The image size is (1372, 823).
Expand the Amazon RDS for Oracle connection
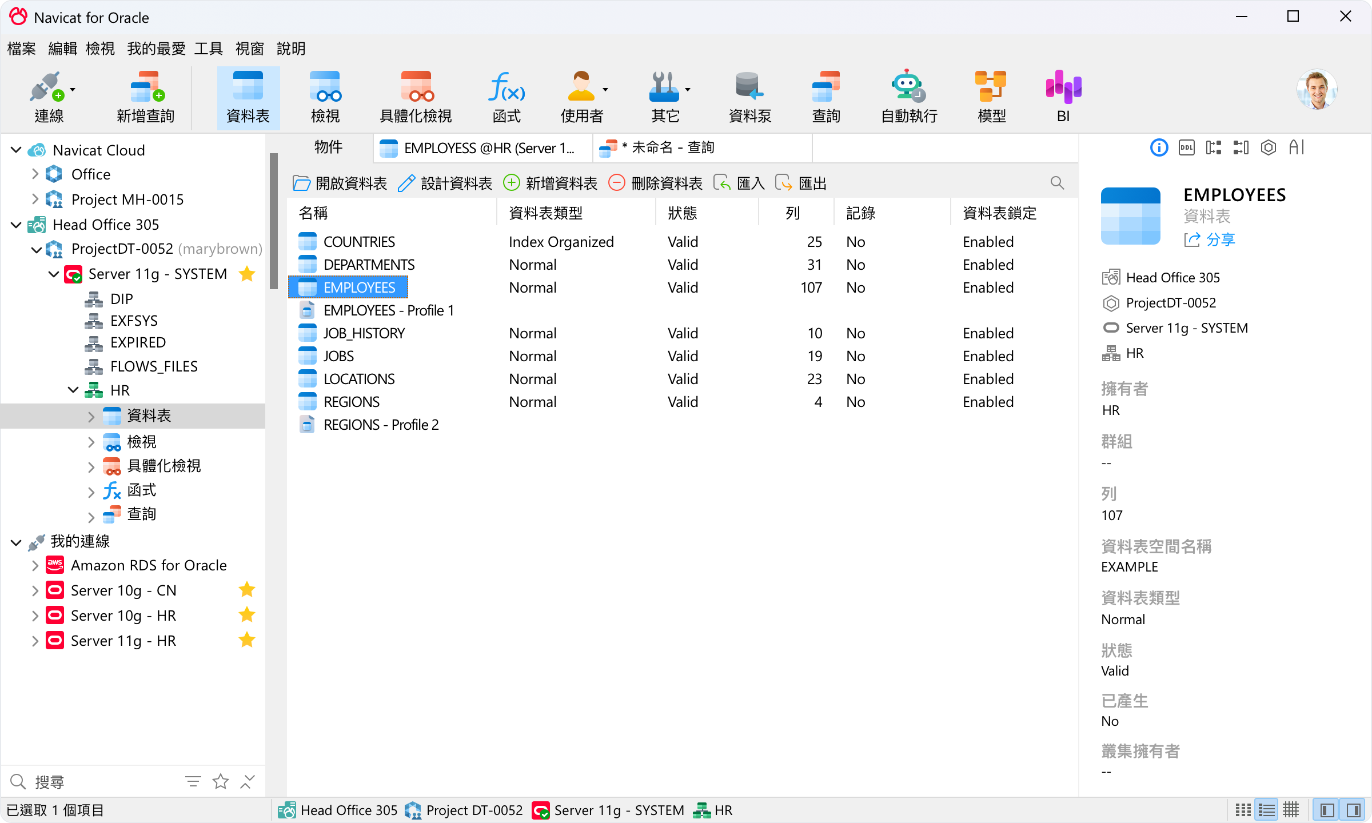pos(35,565)
